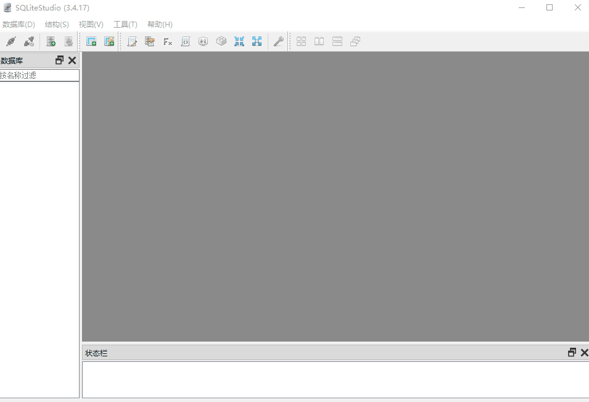Open the SQL functions editor (Fx) icon
The height and width of the screenshot is (402, 589).
[168, 41]
